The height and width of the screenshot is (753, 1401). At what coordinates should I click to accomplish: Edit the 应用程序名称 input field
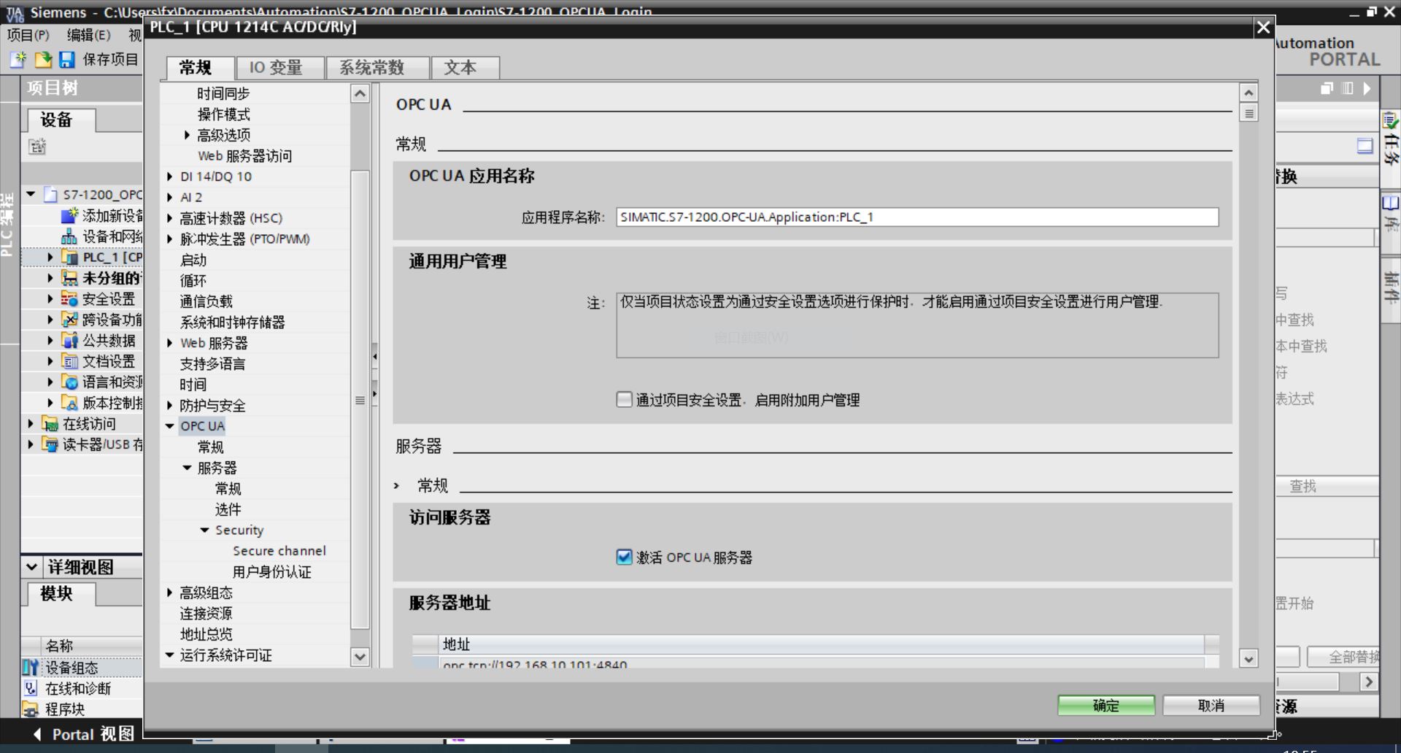pos(916,217)
